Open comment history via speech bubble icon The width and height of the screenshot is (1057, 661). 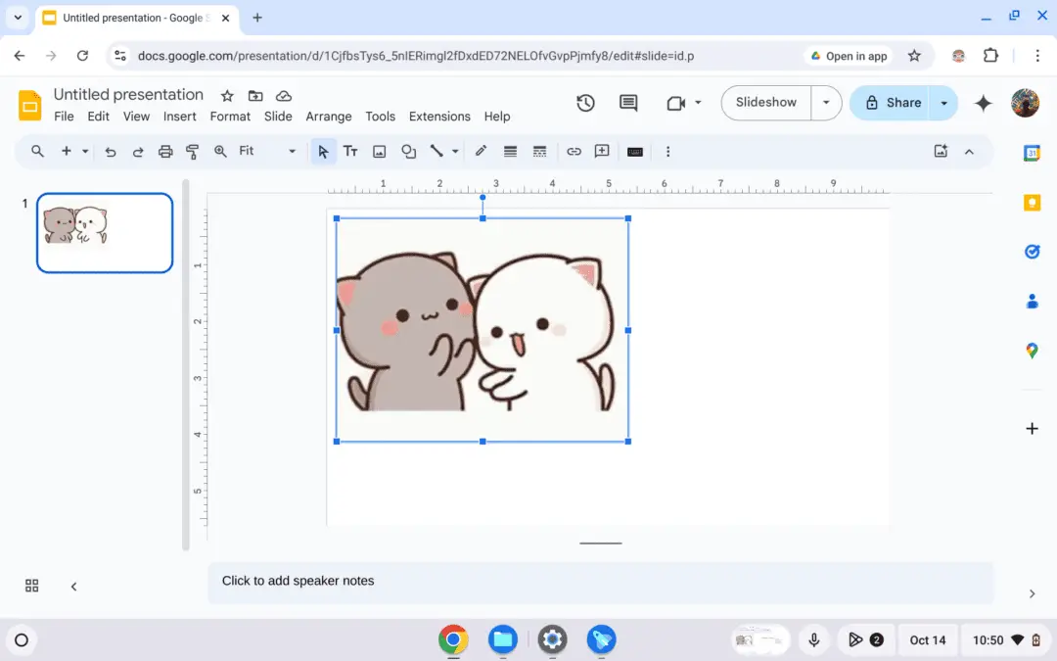click(627, 102)
